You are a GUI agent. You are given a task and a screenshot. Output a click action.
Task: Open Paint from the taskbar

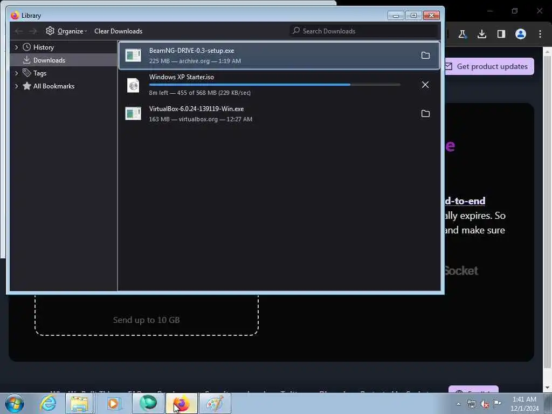[x=215, y=403]
